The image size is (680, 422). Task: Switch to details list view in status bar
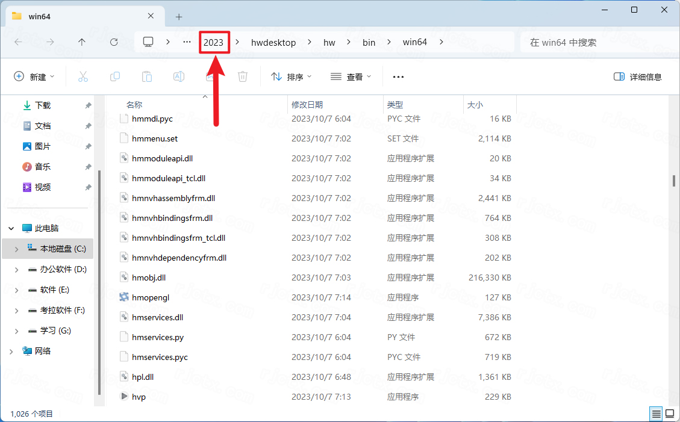656,414
